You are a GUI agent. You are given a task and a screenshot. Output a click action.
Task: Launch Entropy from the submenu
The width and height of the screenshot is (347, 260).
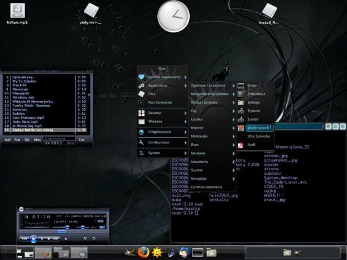(x=256, y=103)
